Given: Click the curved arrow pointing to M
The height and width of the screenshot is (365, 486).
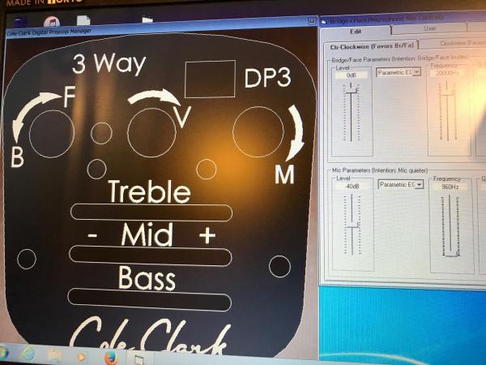Looking at the screenshot, I should (296, 133).
